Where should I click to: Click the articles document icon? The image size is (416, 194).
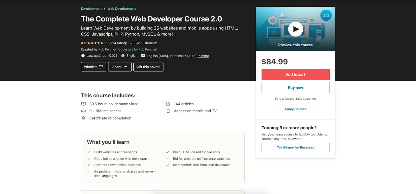click(168, 104)
